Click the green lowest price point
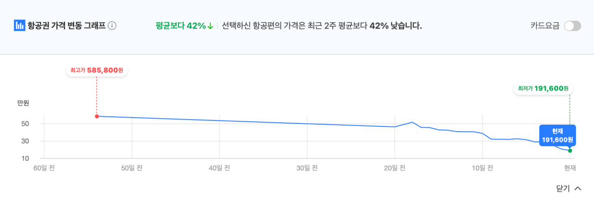 (x=570, y=151)
